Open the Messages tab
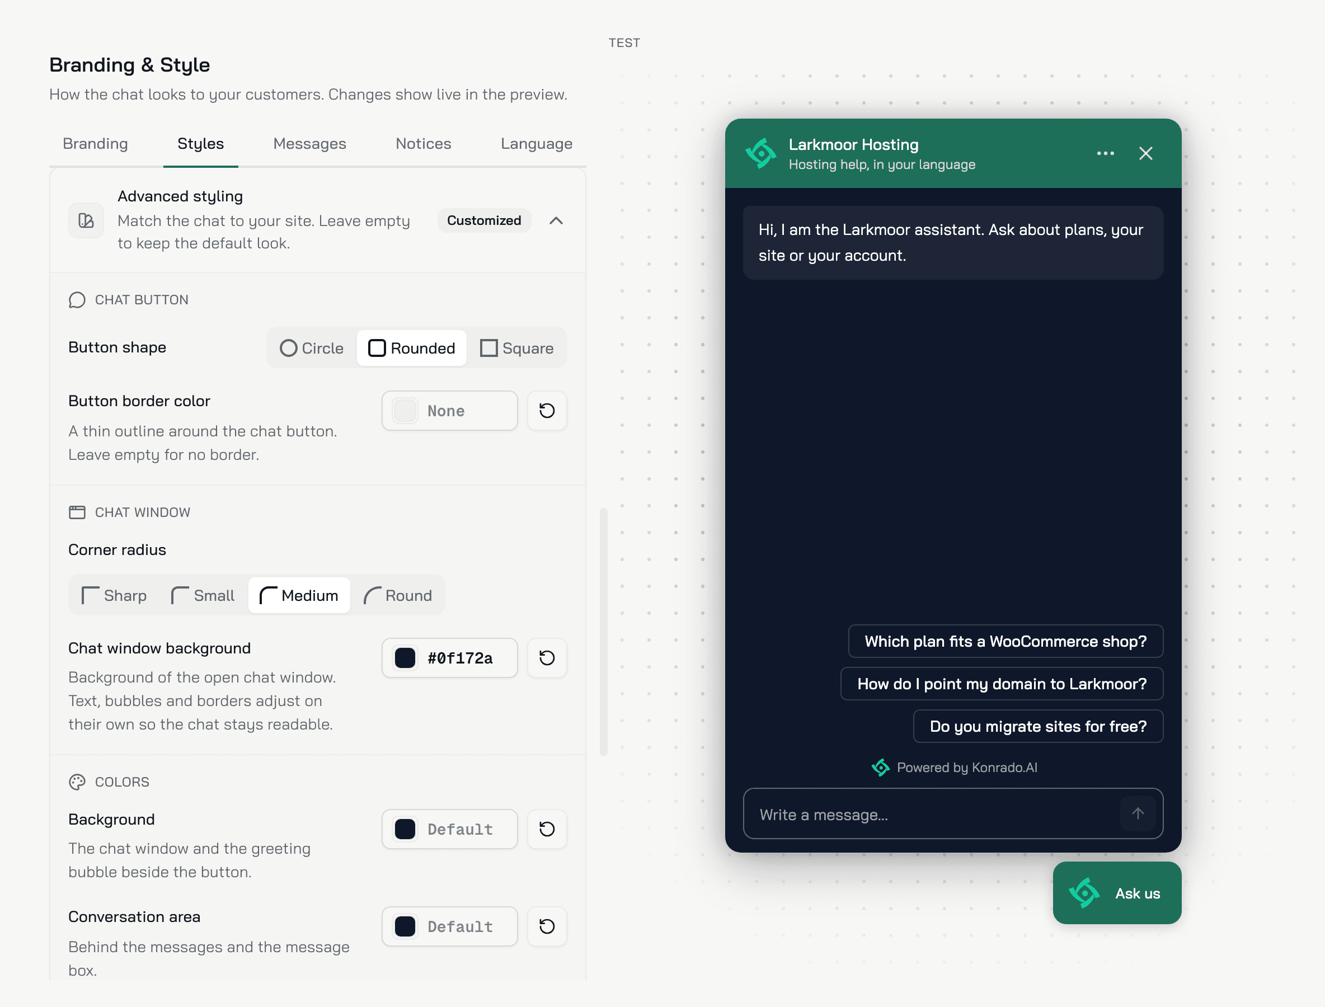The image size is (1325, 1007). [x=309, y=144]
